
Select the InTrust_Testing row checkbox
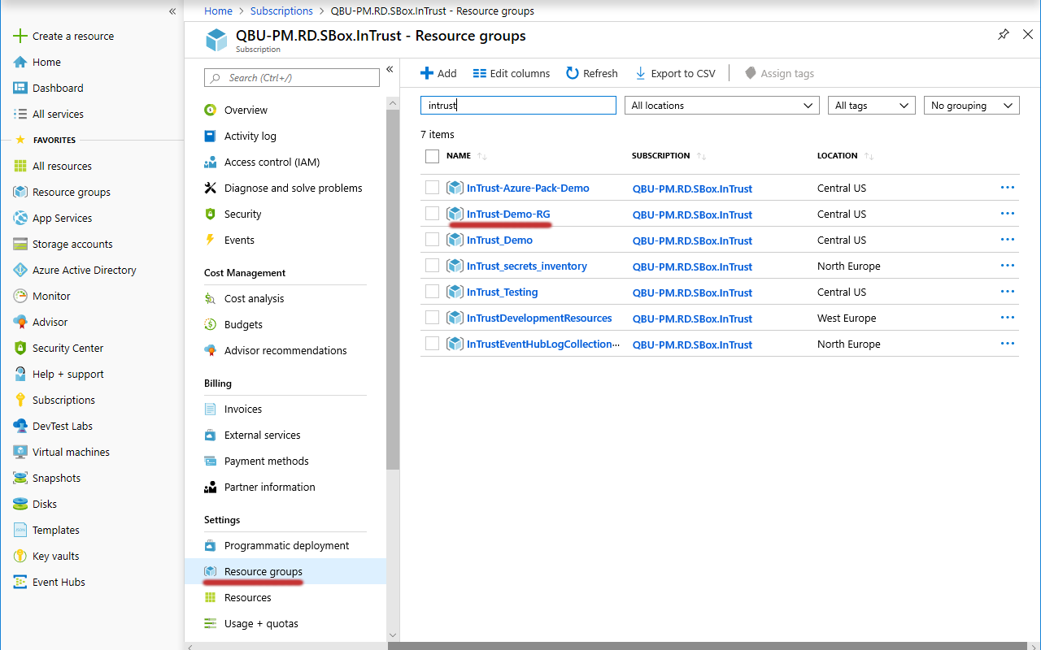(432, 292)
